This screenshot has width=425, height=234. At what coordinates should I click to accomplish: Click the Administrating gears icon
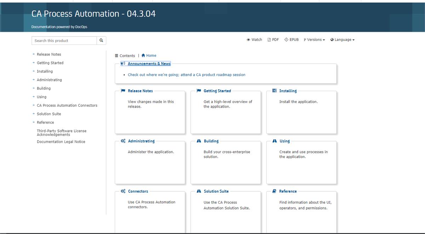[x=123, y=141]
